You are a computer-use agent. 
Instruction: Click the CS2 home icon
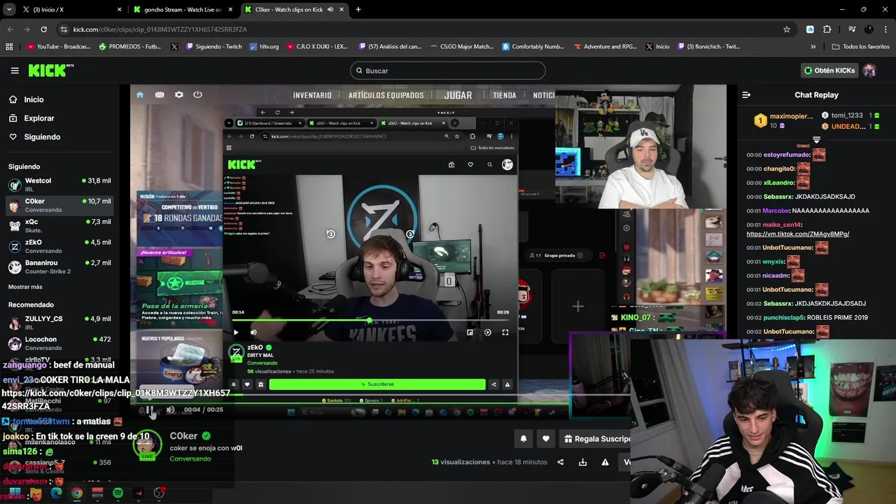tap(140, 95)
